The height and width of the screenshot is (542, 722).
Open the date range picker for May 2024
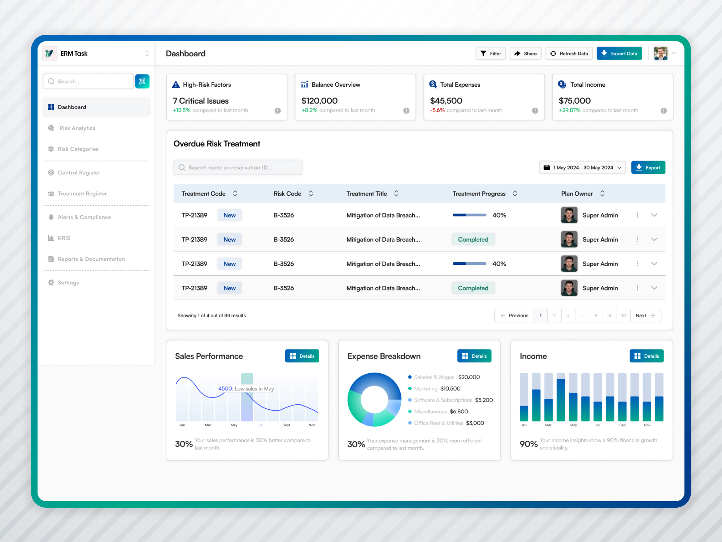pyautogui.click(x=582, y=167)
